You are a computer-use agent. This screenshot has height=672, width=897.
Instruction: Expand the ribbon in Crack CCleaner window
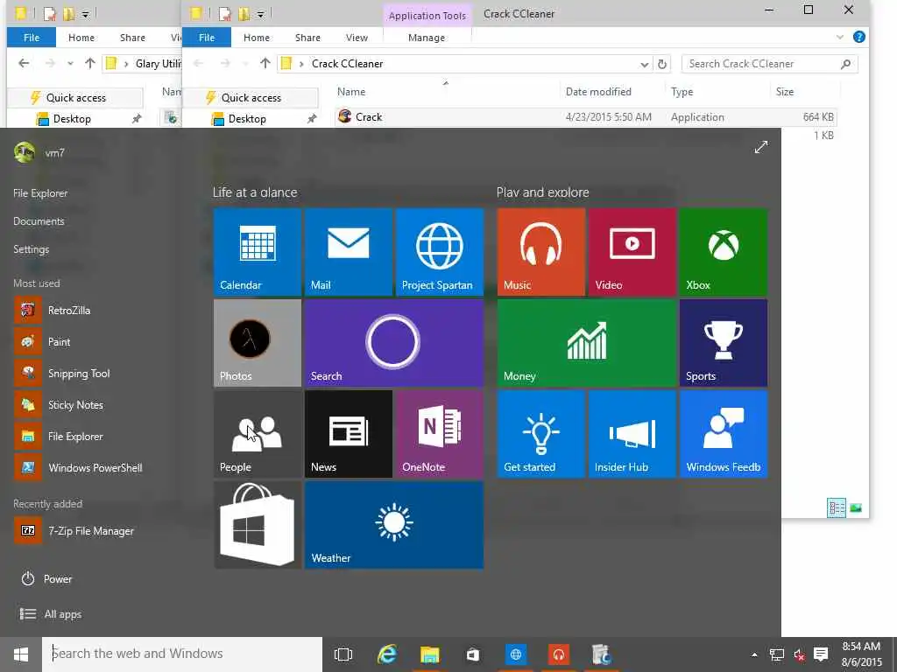tap(839, 37)
